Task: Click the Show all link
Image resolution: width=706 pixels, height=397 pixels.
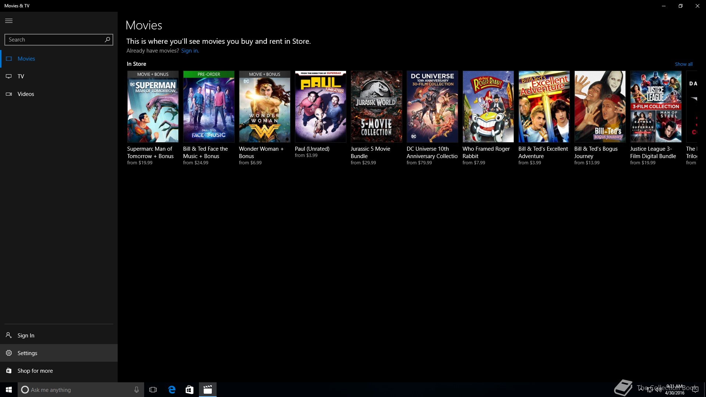Action: (x=684, y=64)
